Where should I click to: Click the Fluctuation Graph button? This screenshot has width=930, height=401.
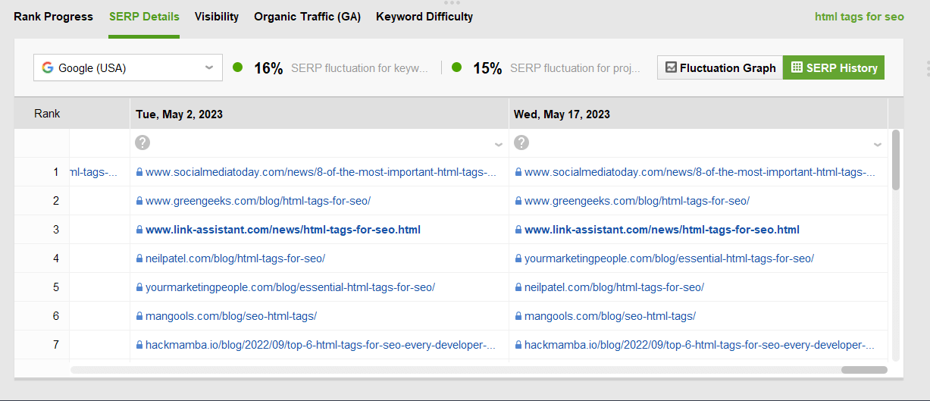(x=720, y=67)
